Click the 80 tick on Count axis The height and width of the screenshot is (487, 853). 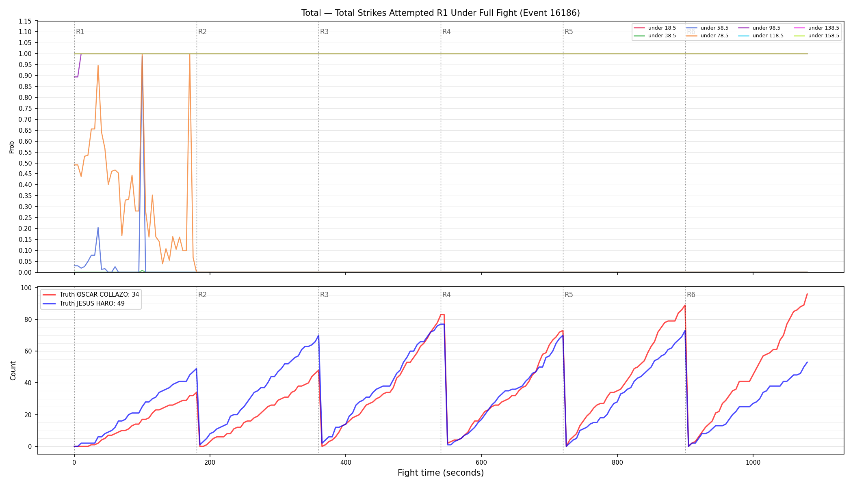pos(28,319)
